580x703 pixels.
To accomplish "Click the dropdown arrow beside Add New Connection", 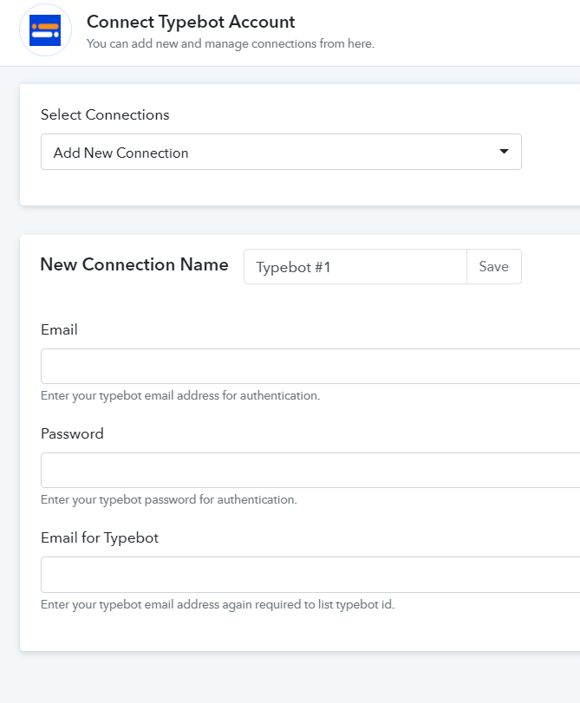I will pos(504,152).
